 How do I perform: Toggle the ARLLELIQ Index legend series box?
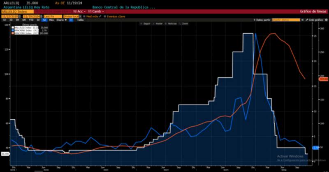pyautogui.click(x=13, y=27)
